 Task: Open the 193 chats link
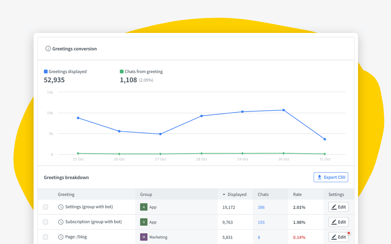[261, 222]
